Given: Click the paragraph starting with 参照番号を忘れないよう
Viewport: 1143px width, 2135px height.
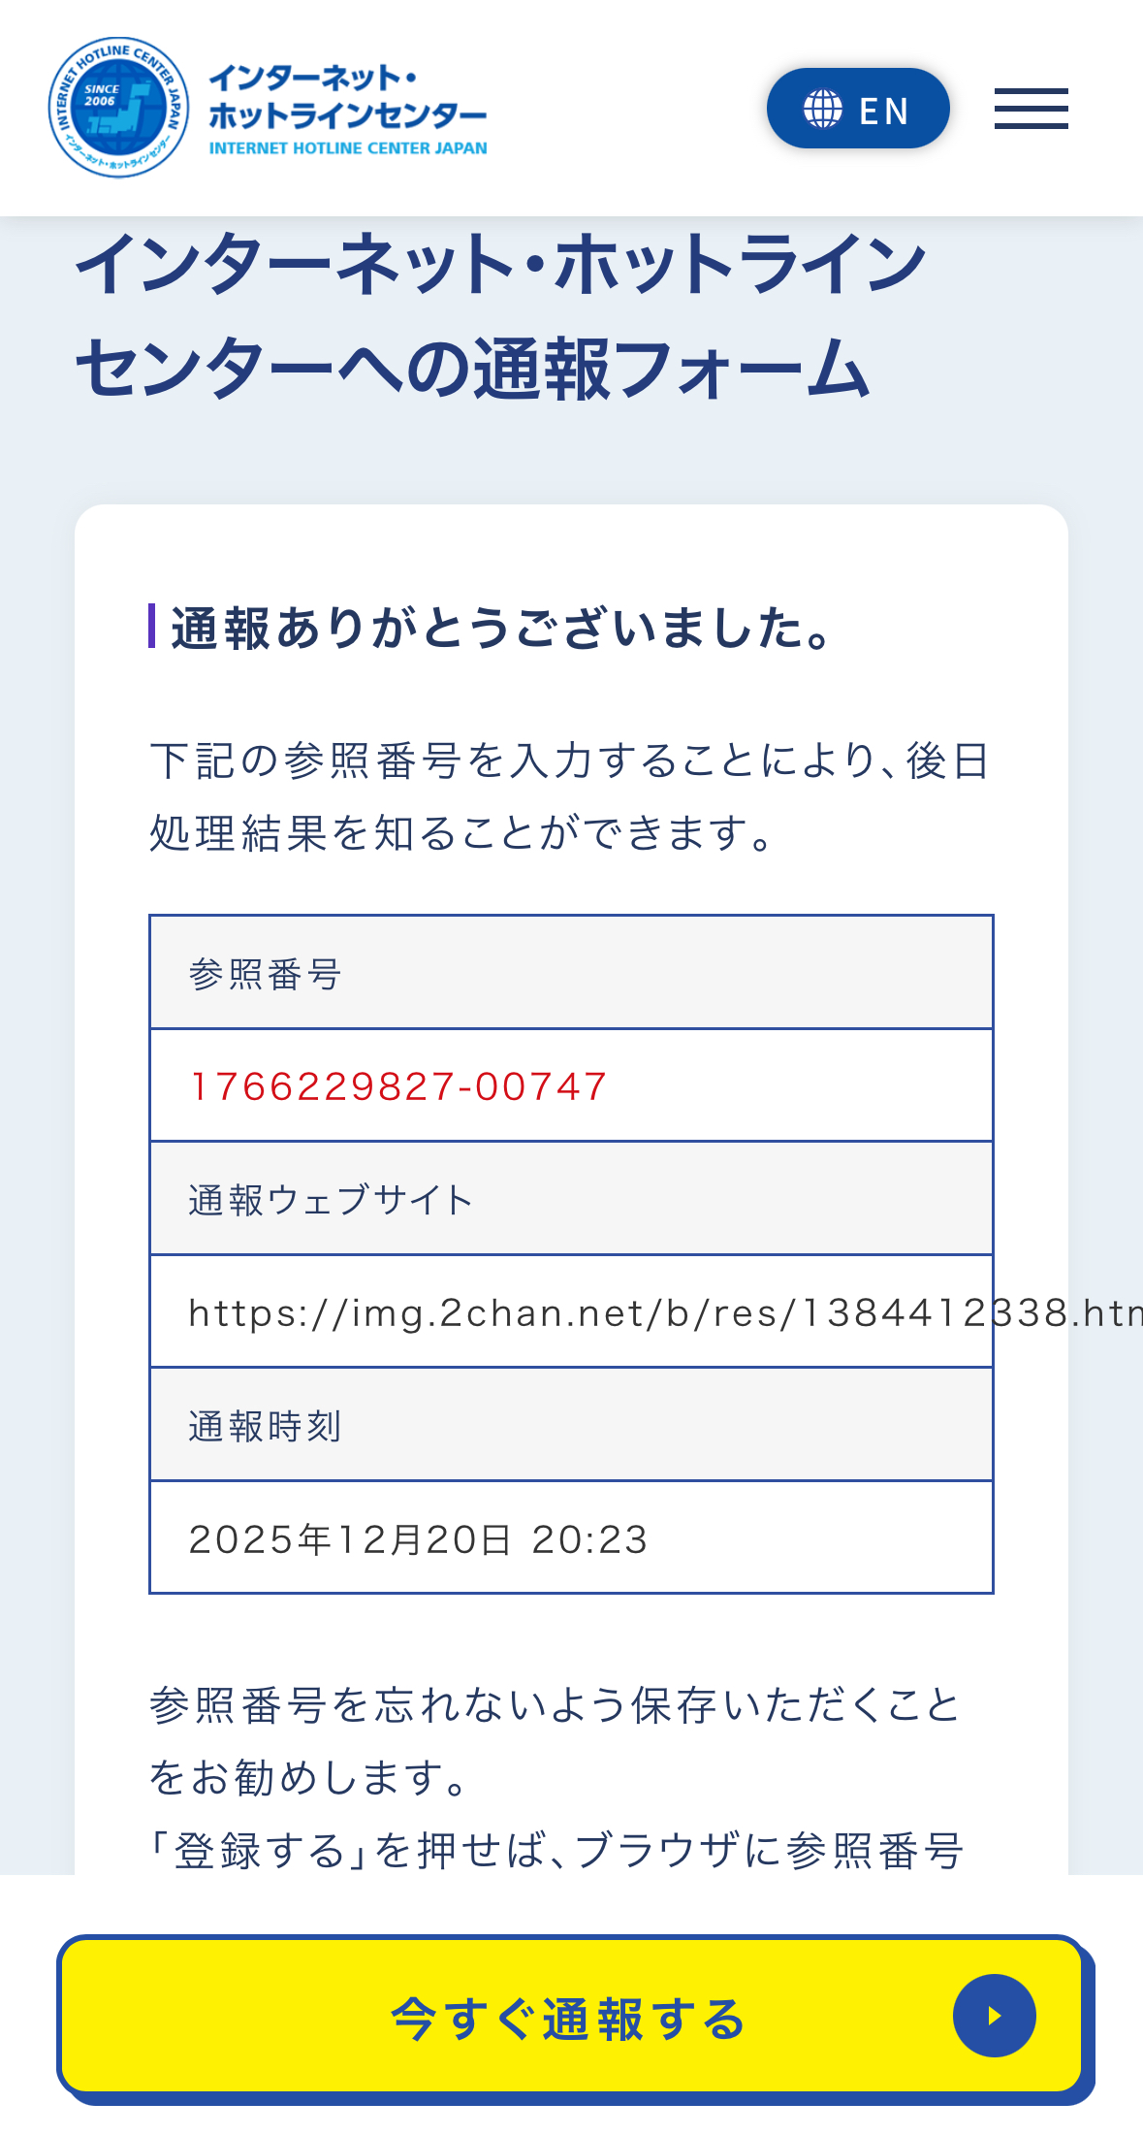Looking at the screenshot, I should 555,1741.
